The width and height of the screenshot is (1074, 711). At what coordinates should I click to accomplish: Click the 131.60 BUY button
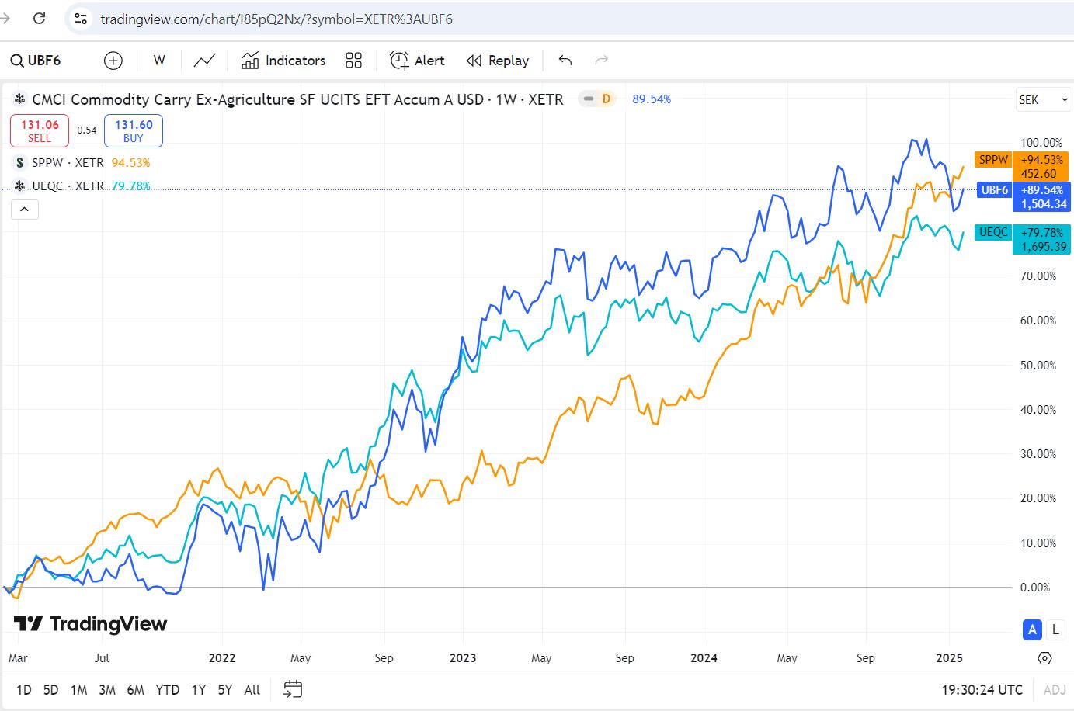[134, 130]
